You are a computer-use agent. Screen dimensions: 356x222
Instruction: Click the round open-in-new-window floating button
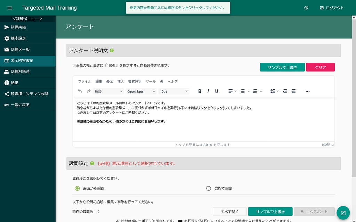tap(343, 213)
